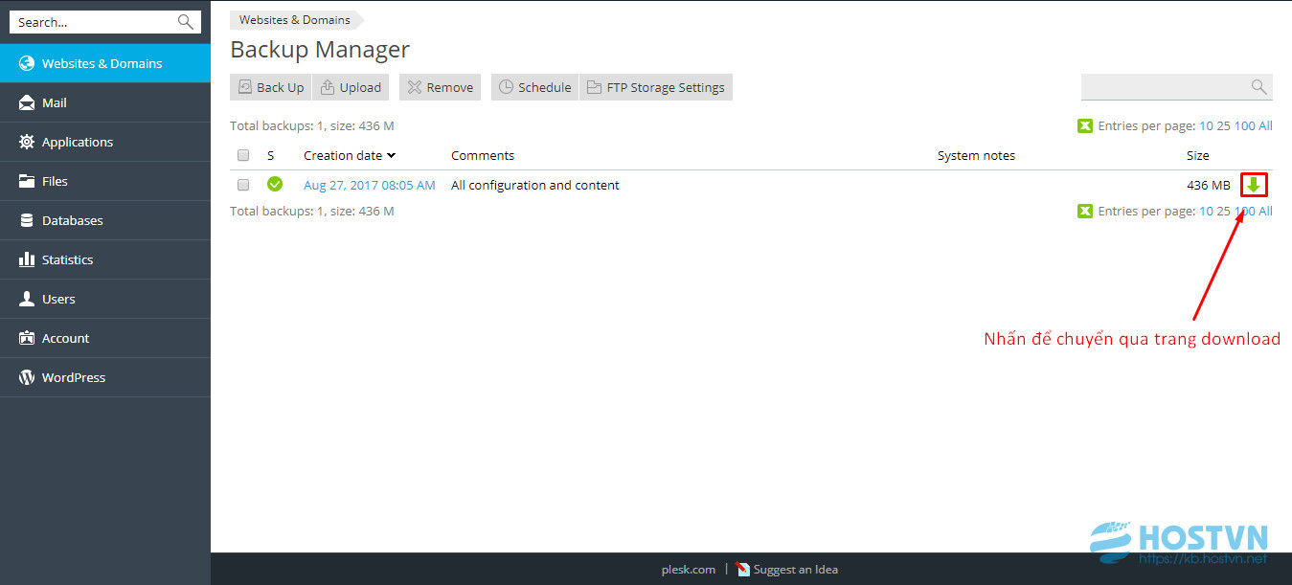The height and width of the screenshot is (585, 1292).
Task: Click the green success status icon
Action: (275, 184)
